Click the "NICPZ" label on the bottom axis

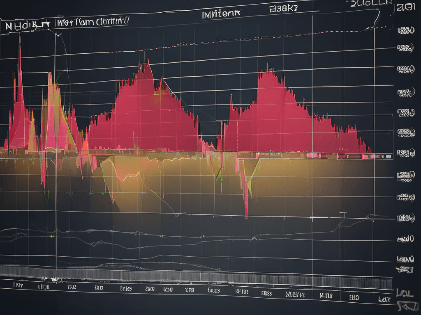click(x=294, y=294)
